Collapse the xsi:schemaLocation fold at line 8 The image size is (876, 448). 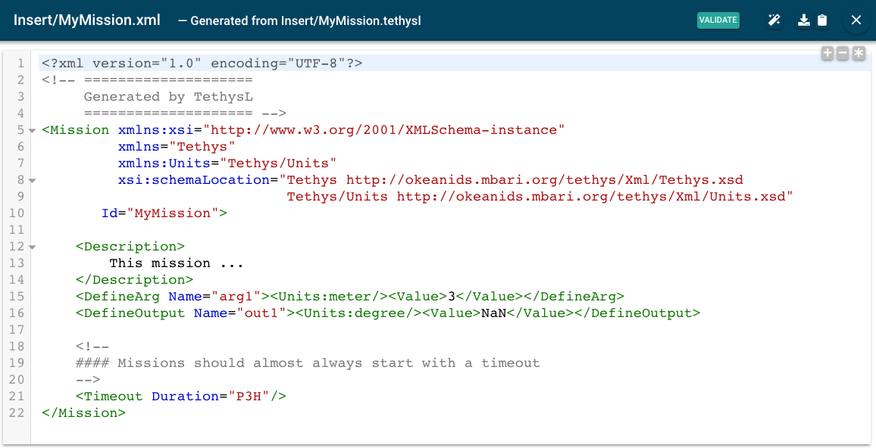pos(32,181)
